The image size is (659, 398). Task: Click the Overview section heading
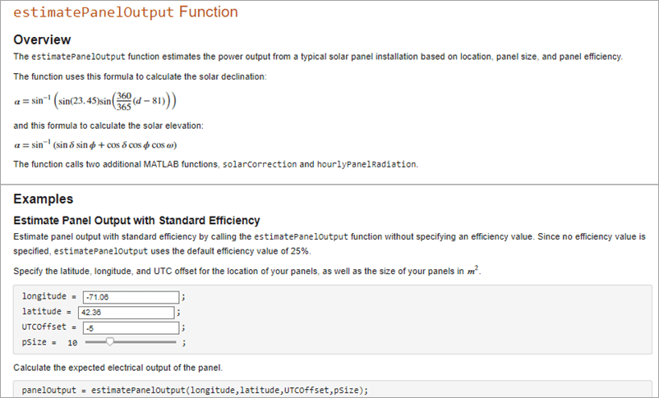pyautogui.click(x=43, y=40)
